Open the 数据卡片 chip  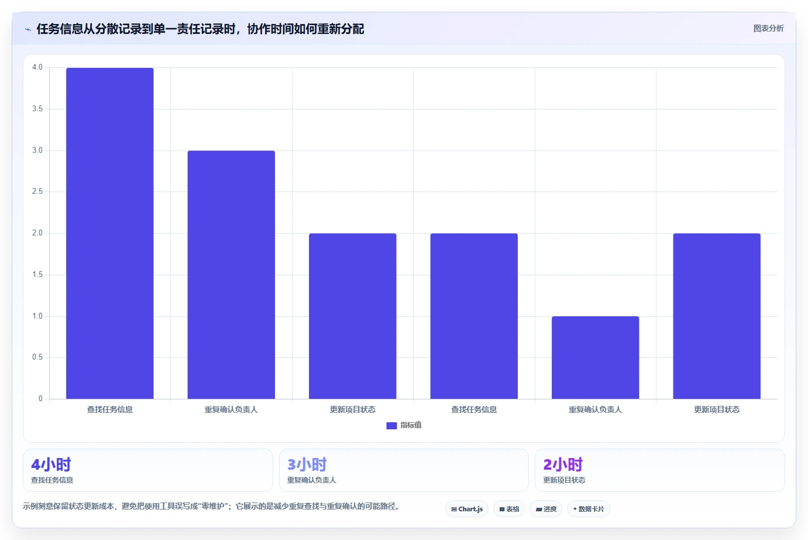[x=589, y=509]
